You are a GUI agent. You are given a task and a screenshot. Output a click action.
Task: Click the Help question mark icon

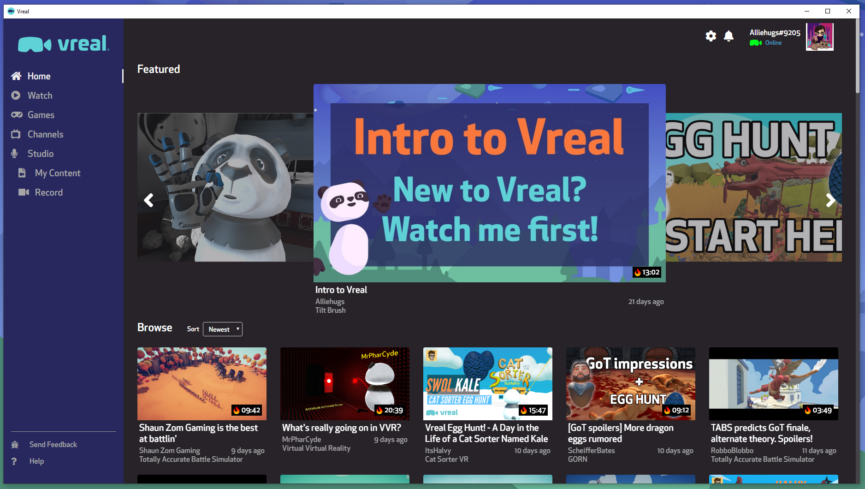[x=14, y=461]
